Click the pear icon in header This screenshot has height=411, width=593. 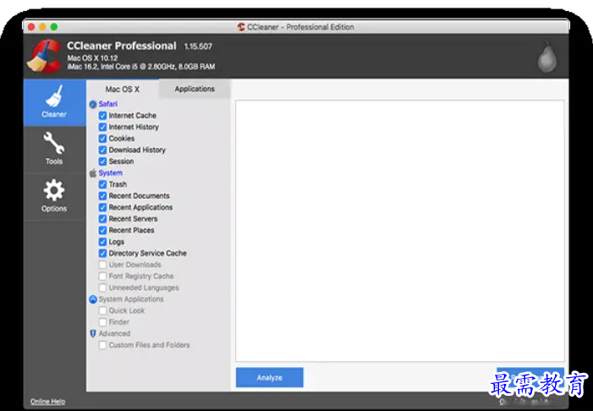point(547,57)
